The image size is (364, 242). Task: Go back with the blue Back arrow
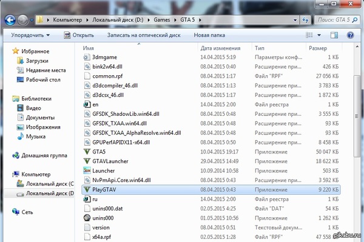pyautogui.click(x=10, y=20)
